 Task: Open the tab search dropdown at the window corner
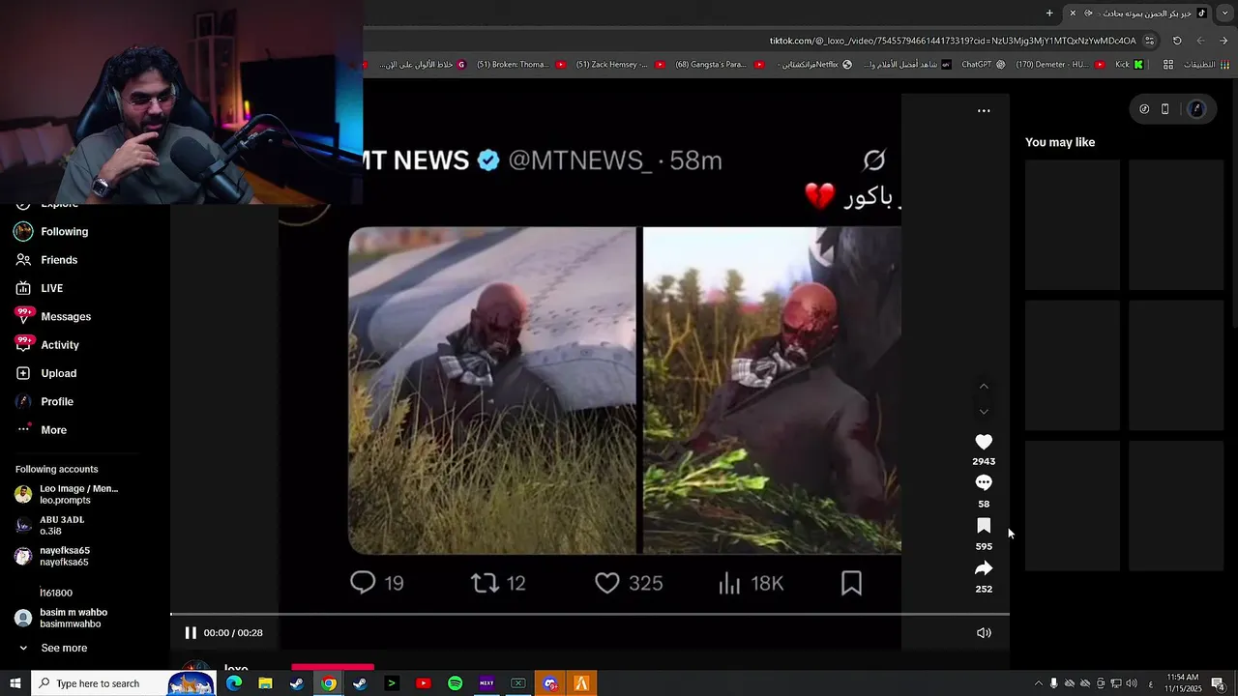pos(1225,13)
